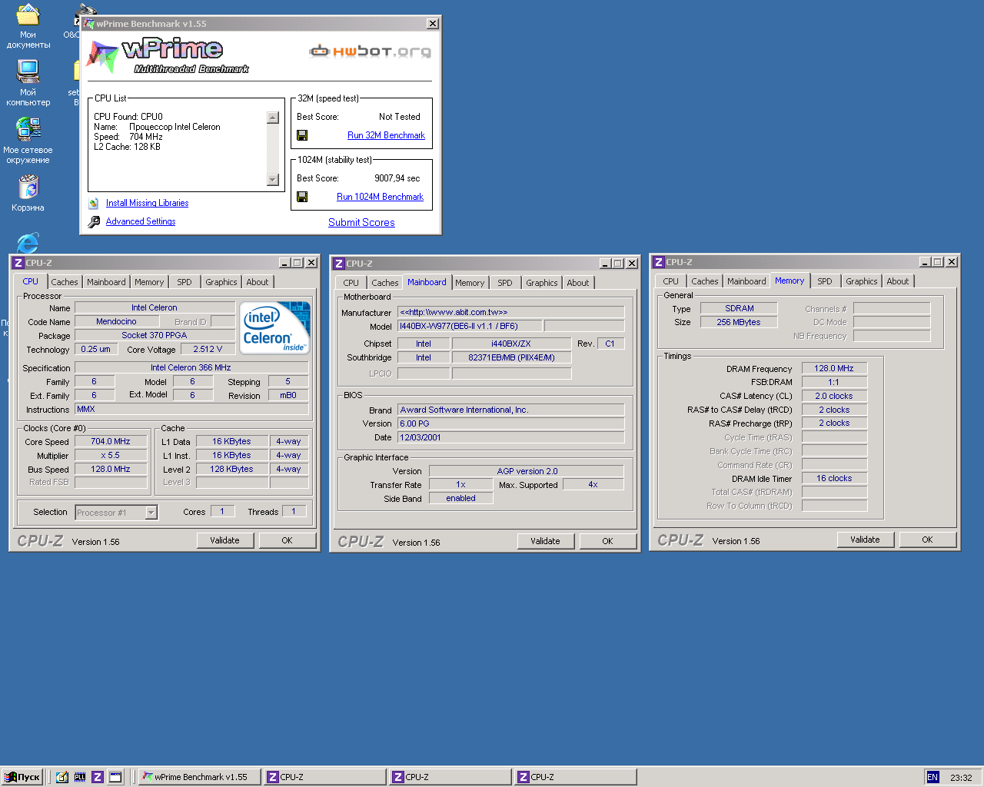Click Validate in the CPU-Z Memory window
The image size is (984, 787).
[x=865, y=540]
